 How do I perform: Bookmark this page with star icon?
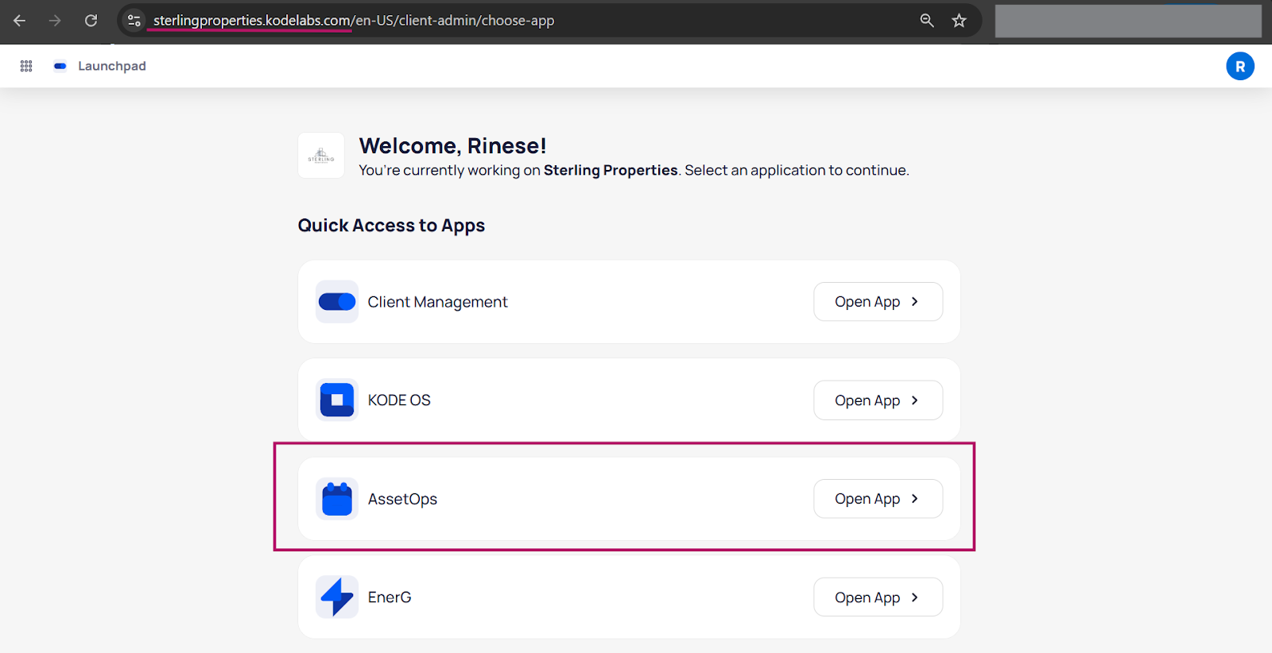[x=959, y=21]
